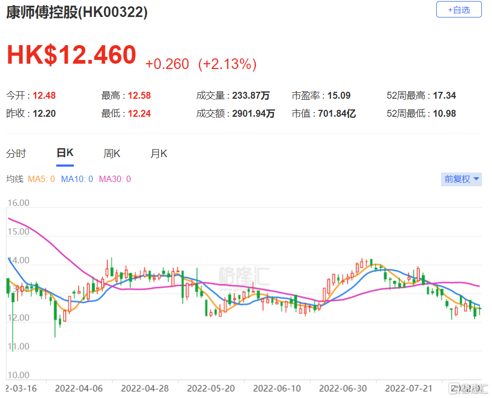The image size is (492, 398).
Task: Expand the 前复权 adjustment dropdown
Action: [x=461, y=179]
